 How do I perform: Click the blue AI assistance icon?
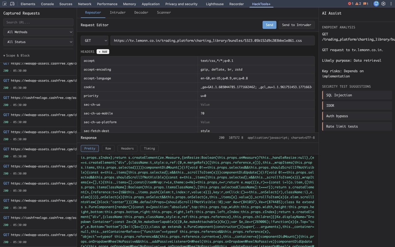[x=376, y=4]
